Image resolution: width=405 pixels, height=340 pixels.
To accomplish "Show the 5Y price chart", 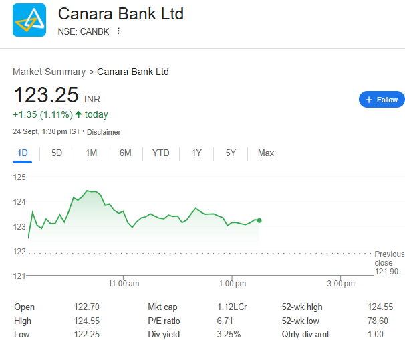I will 231,153.
